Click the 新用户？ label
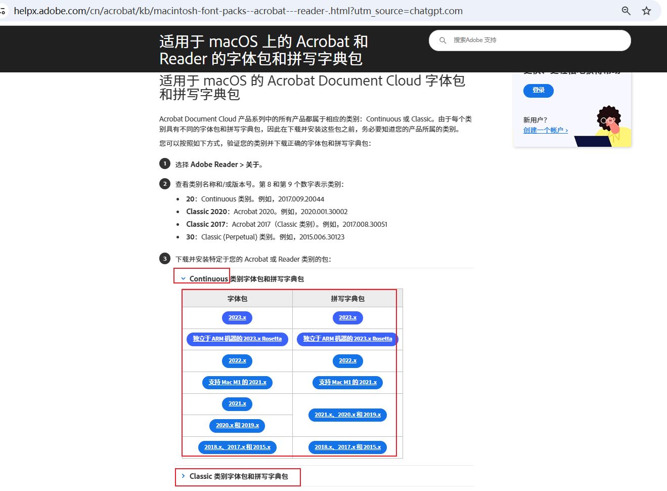 click(x=535, y=120)
